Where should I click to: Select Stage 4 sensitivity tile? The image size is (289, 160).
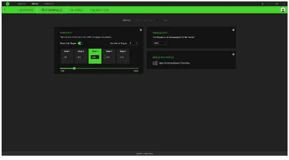pyautogui.click(x=109, y=56)
